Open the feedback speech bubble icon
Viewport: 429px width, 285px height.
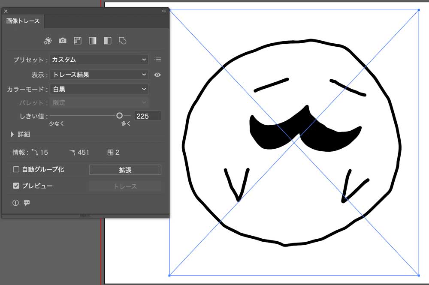27,203
